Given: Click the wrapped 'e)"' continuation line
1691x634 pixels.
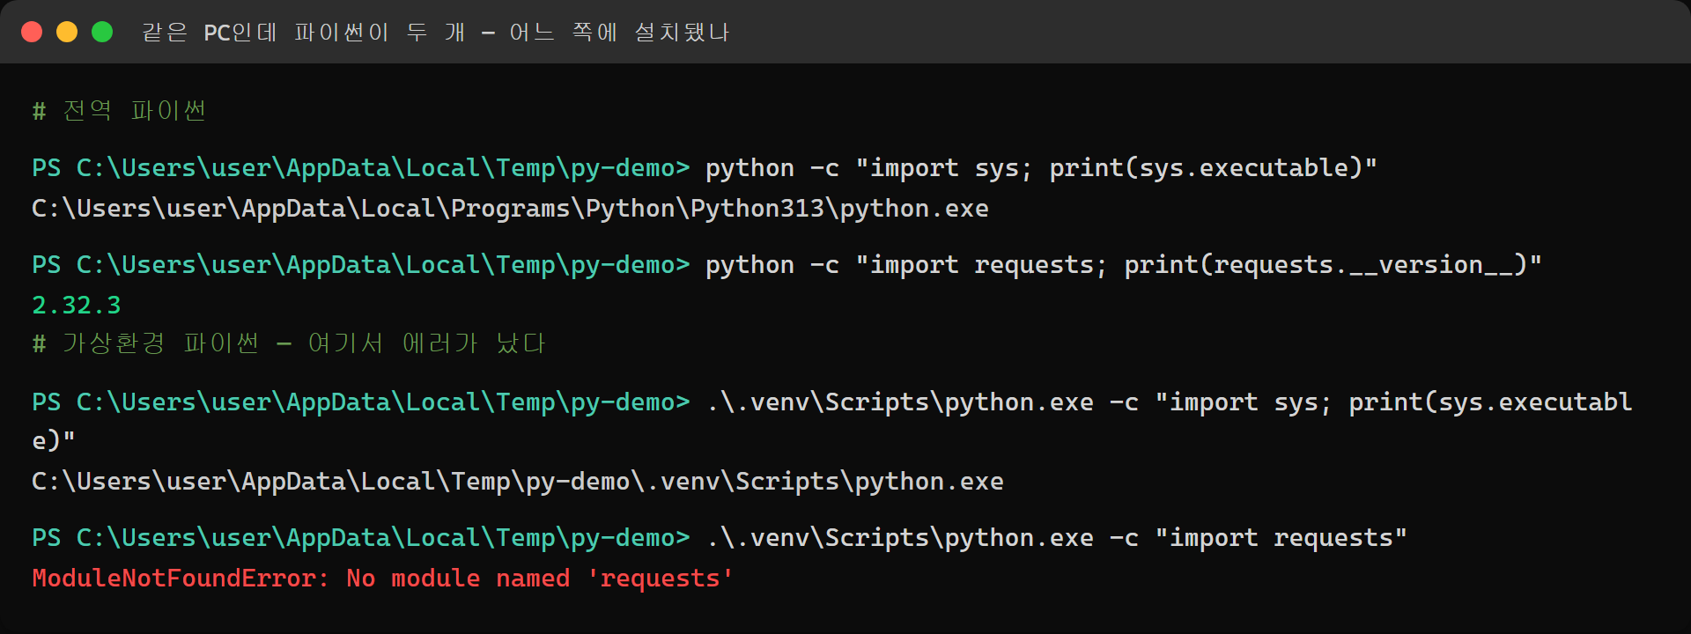Looking at the screenshot, I should click(54, 440).
